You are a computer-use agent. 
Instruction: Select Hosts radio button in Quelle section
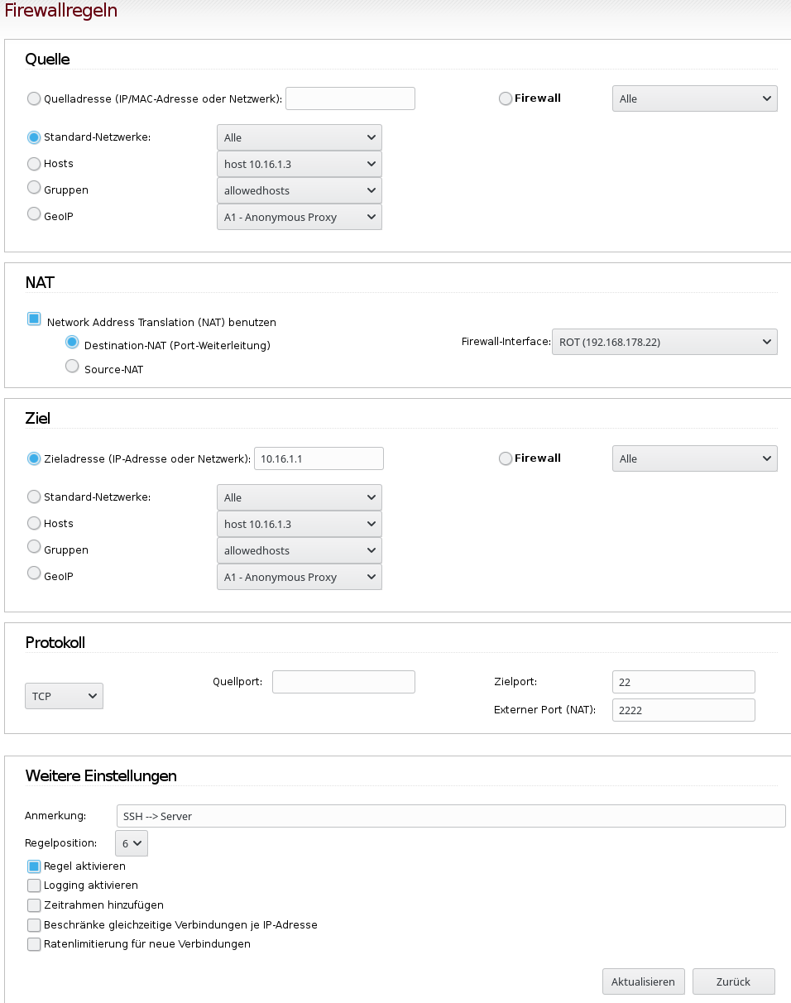coord(34,164)
